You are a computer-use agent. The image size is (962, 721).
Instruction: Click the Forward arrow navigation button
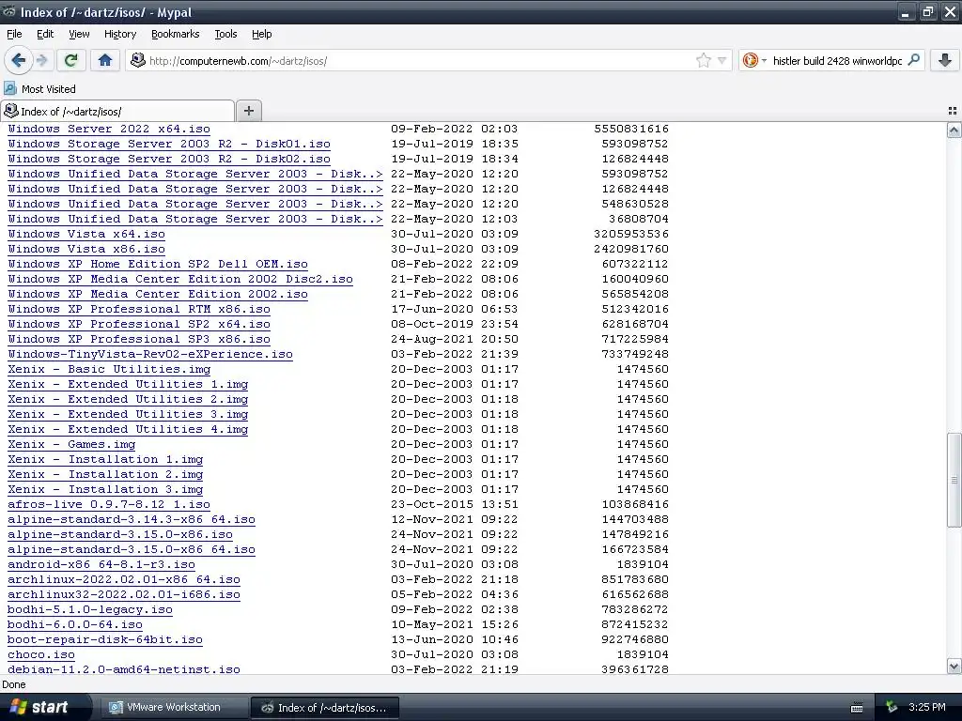tap(41, 60)
